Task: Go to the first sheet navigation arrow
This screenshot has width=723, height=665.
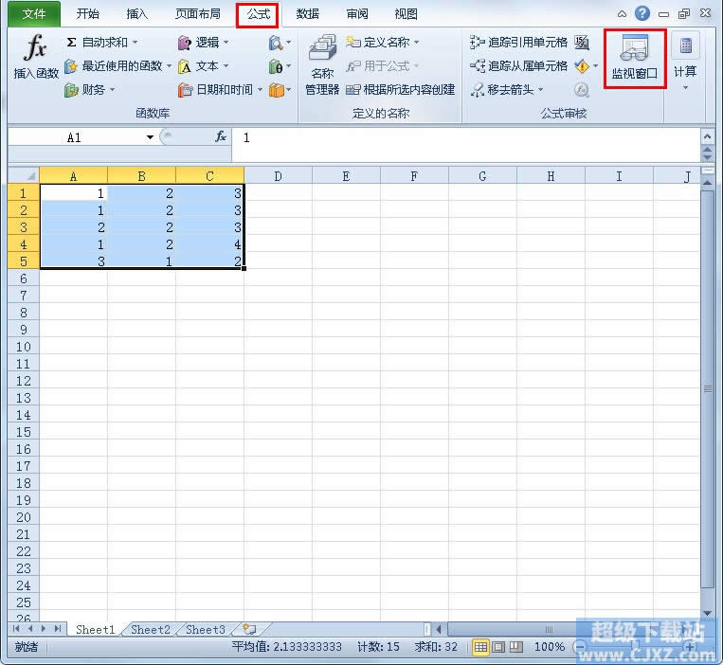Action: 17,629
